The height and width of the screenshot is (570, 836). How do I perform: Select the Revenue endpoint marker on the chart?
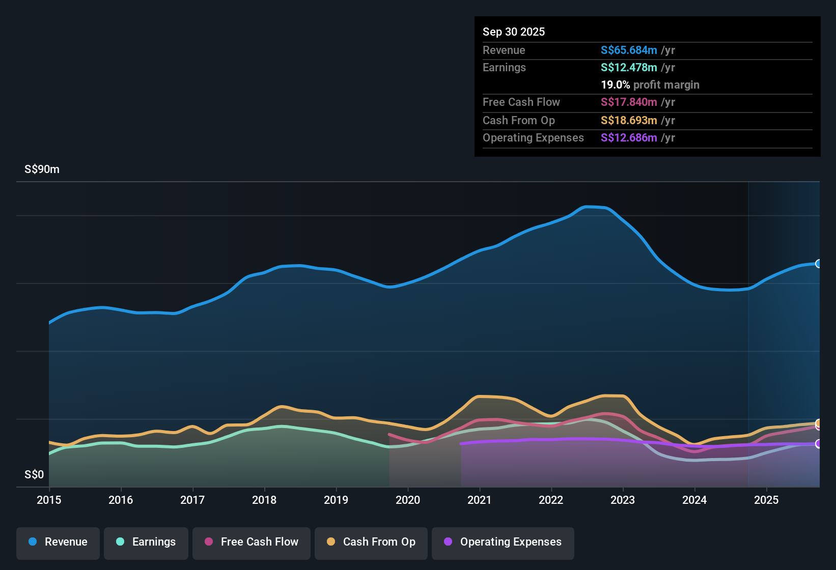pos(819,264)
